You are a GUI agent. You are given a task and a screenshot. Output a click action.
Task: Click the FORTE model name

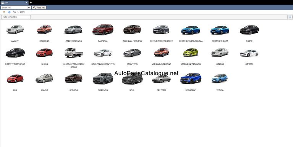point(249,41)
